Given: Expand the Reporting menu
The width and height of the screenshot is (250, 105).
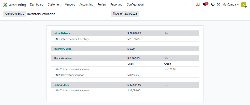Looking at the screenshot, I should point(116,4).
